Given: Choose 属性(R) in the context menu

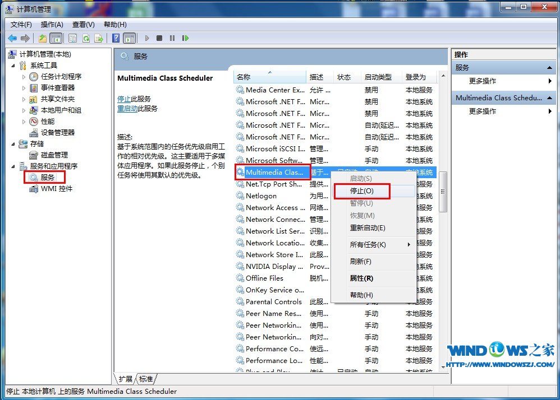Looking at the screenshot, I should (361, 278).
